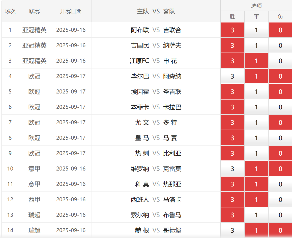The image size is (292, 240).
Task: Select draw 1 for 热刺 vs 比利亚
Action: pyautogui.click(x=256, y=153)
